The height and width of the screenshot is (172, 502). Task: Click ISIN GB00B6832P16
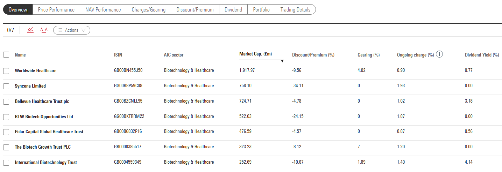coord(128,131)
